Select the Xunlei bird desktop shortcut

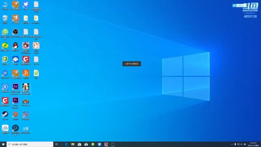pos(26,6)
